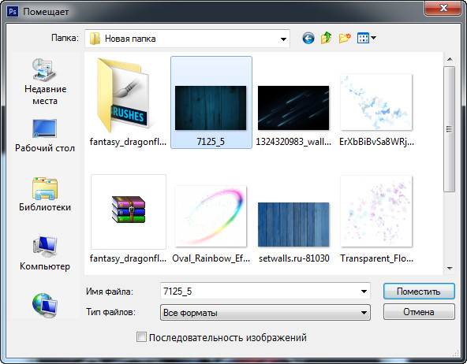Click the Oval_Rainbow_Ef... file name label
467x364 pixels.
(211, 258)
